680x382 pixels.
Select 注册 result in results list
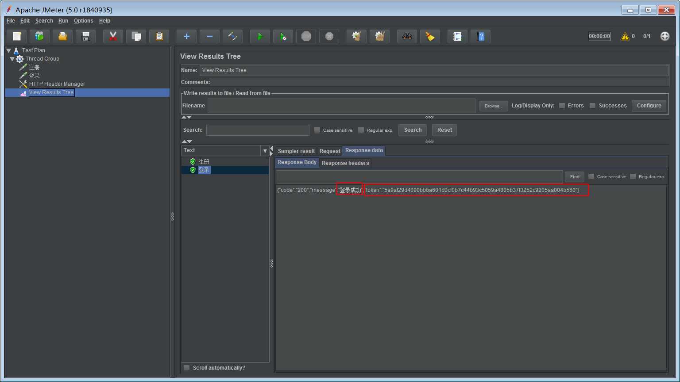pyautogui.click(x=204, y=162)
